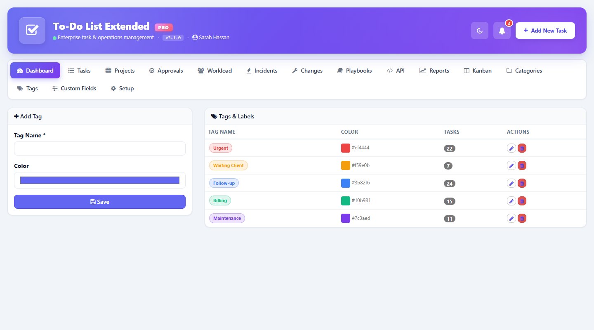594x330 pixels.
Task: Save the new tag
Action: [100, 202]
